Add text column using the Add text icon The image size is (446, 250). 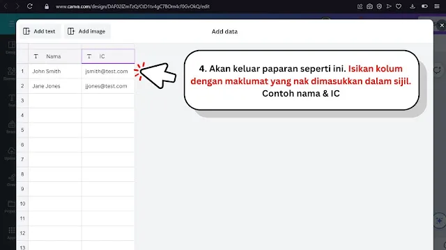(x=26, y=31)
